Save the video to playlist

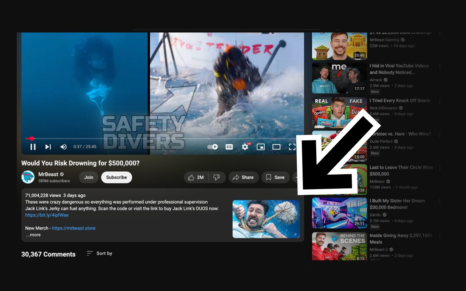point(276,177)
